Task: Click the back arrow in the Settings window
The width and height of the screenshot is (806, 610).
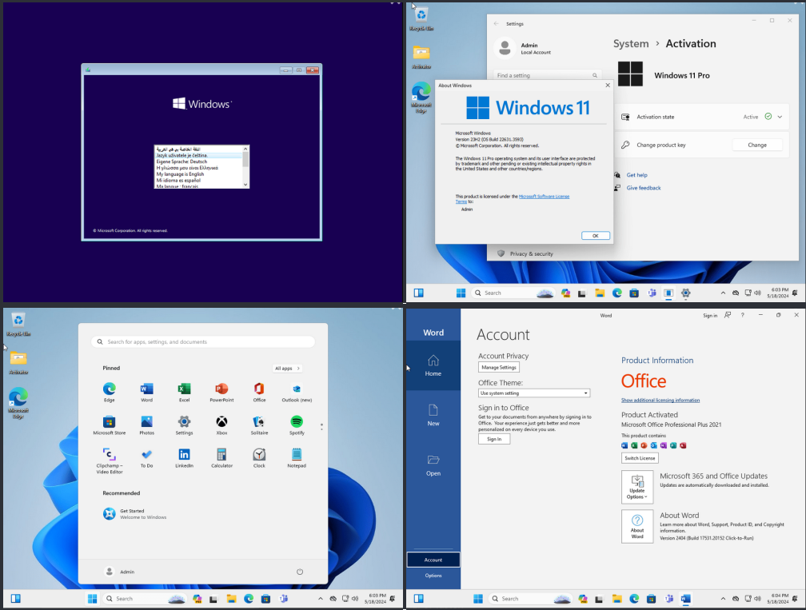Action: point(496,24)
